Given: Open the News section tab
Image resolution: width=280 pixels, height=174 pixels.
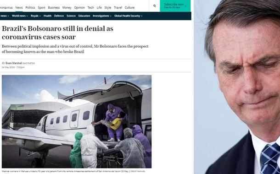Looking at the screenshot, I should [19, 7].
